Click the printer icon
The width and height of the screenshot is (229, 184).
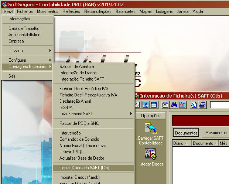click(202, 105)
